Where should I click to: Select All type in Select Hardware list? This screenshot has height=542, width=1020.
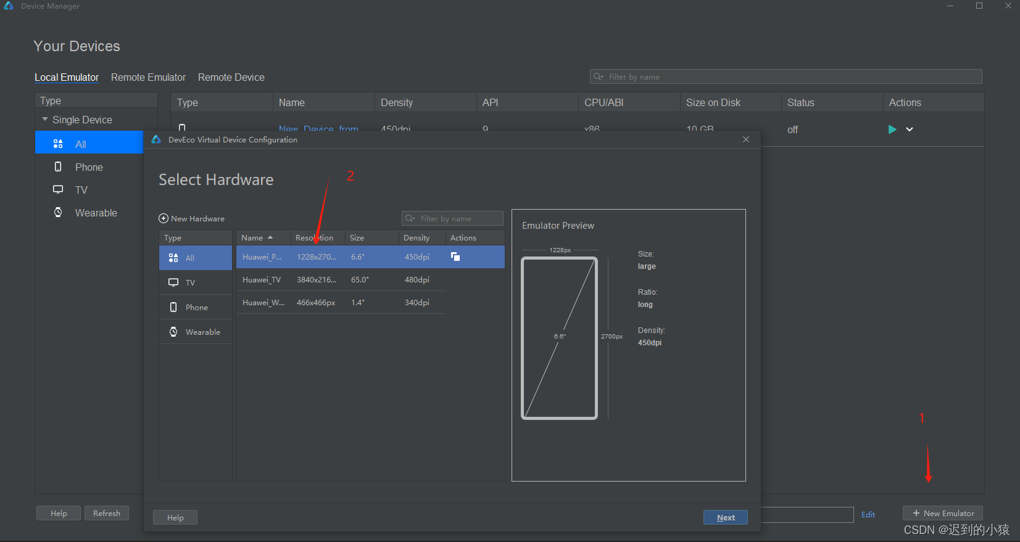click(196, 258)
